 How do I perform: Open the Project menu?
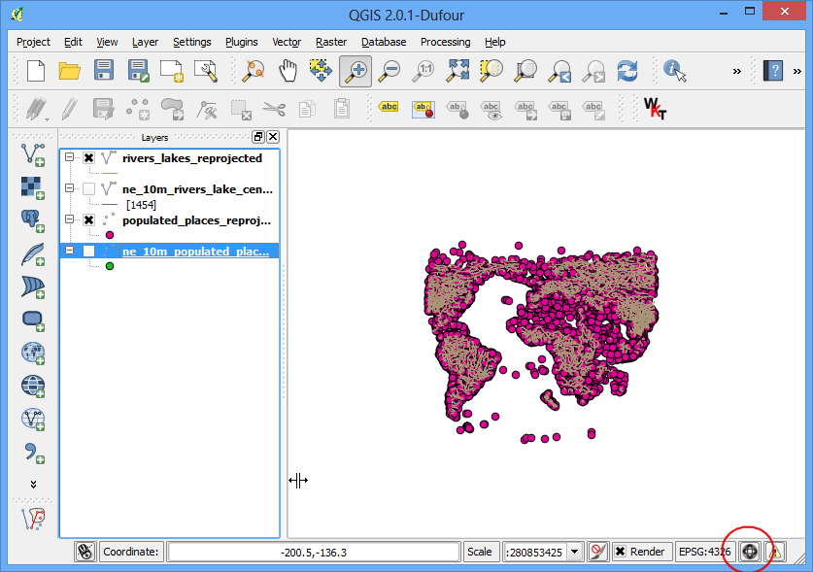pyautogui.click(x=33, y=42)
